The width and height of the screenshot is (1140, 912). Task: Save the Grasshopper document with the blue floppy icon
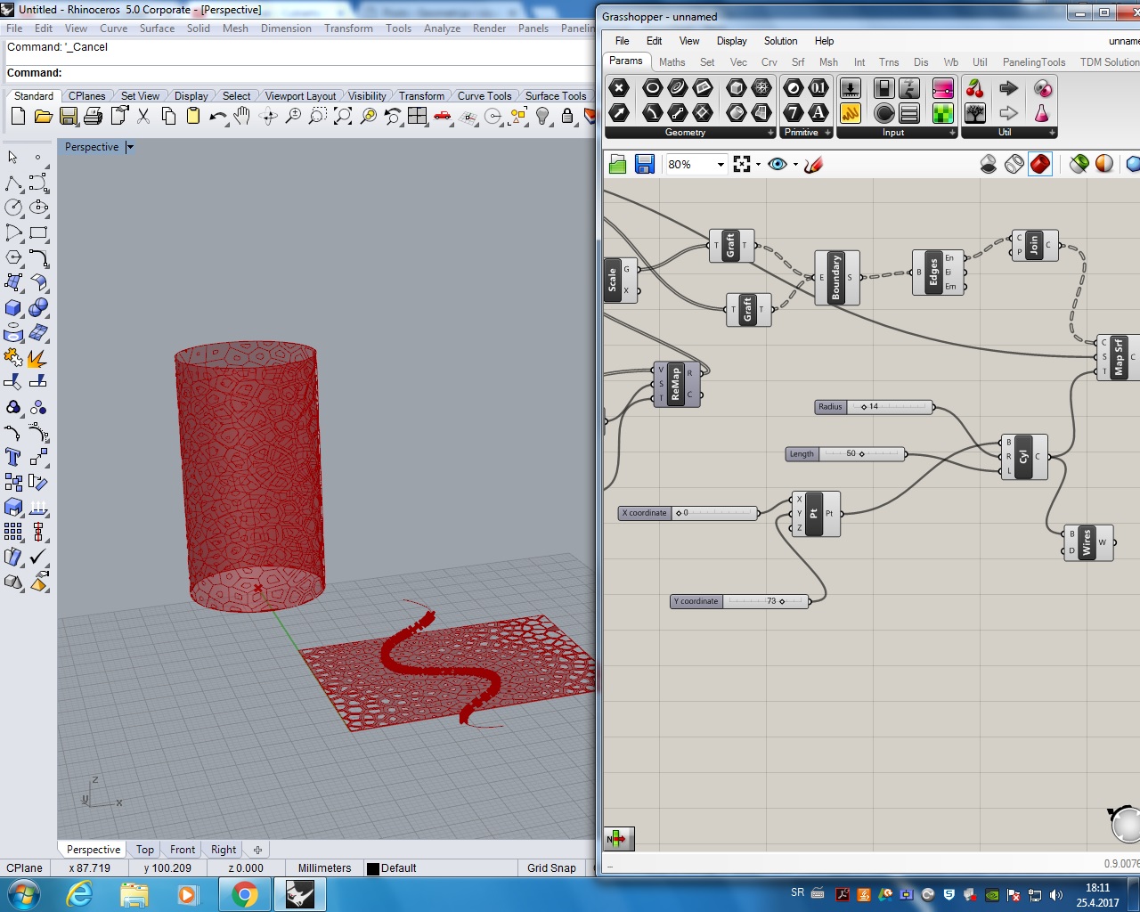[645, 164]
